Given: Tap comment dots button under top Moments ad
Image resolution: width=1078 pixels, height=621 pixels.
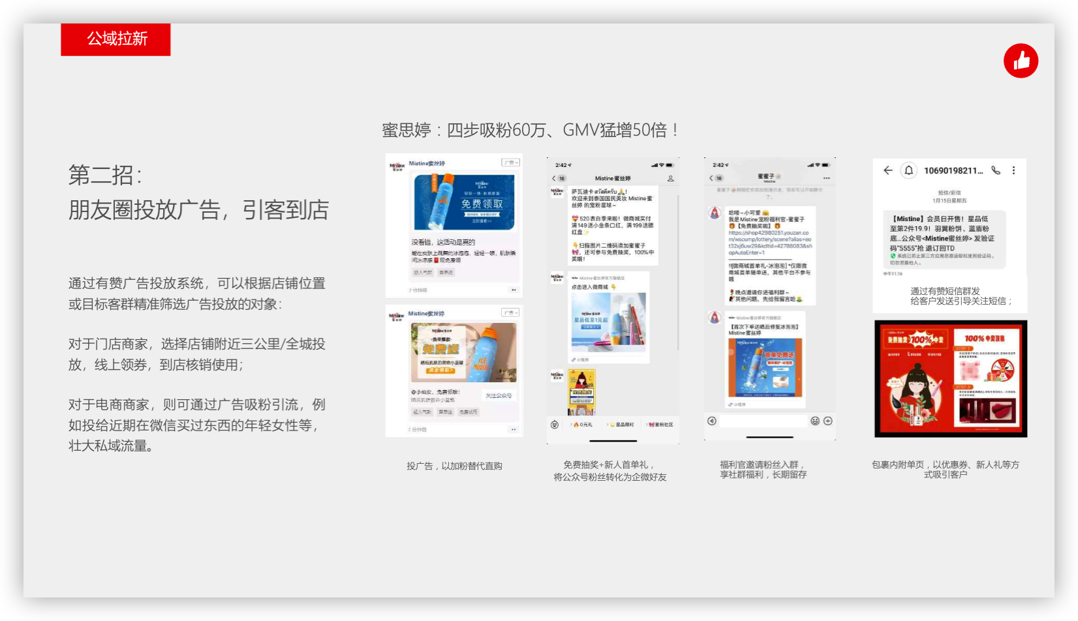Looking at the screenshot, I should [x=514, y=290].
